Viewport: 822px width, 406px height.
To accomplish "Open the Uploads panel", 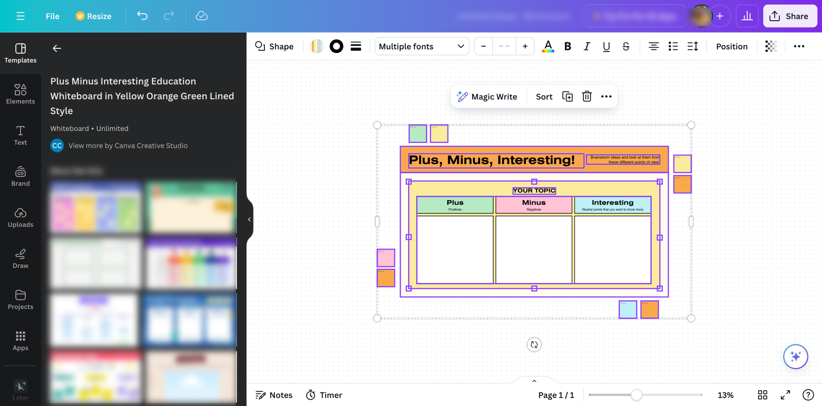I will [21, 217].
